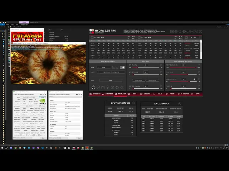The height and width of the screenshot is (171, 229).
Task: Toggle the Vulkan checkbox in GPU-Z
Action: click(21, 135)
